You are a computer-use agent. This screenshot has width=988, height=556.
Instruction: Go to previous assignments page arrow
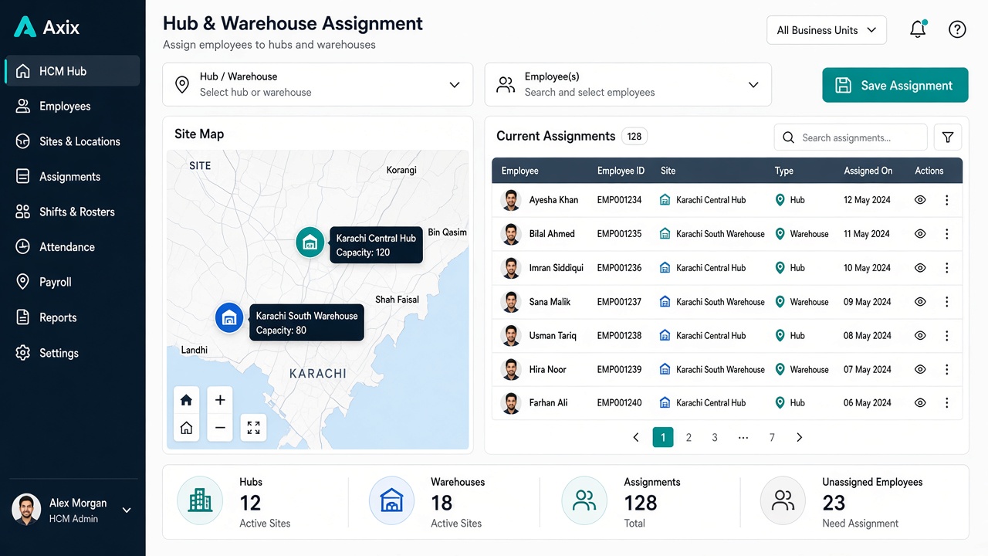636,438
